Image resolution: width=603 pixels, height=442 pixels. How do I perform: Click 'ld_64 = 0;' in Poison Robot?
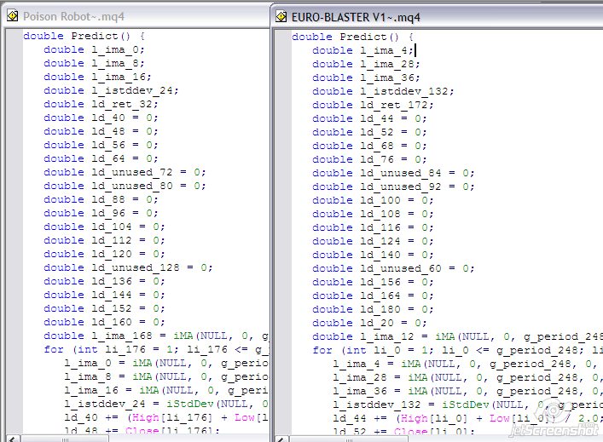tap(125, 159)
